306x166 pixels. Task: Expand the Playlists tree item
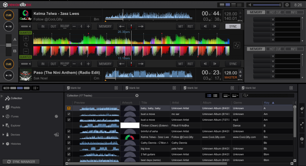pos(3,107)
